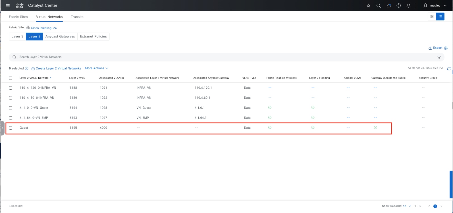Select the Guest network checkbox
Viewport: 453px width, 213px height.
(x=11, y=128)
